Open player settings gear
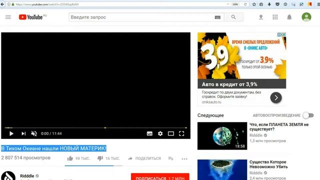Image resolution: width=320 pixels, height=180 pixels. tap(160, 133)
